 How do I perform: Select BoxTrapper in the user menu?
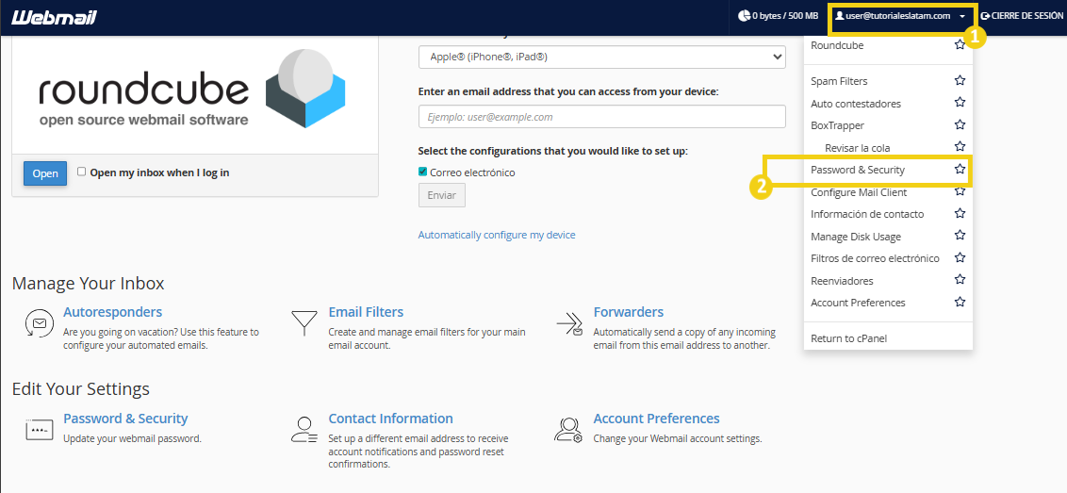click(837, 125)
